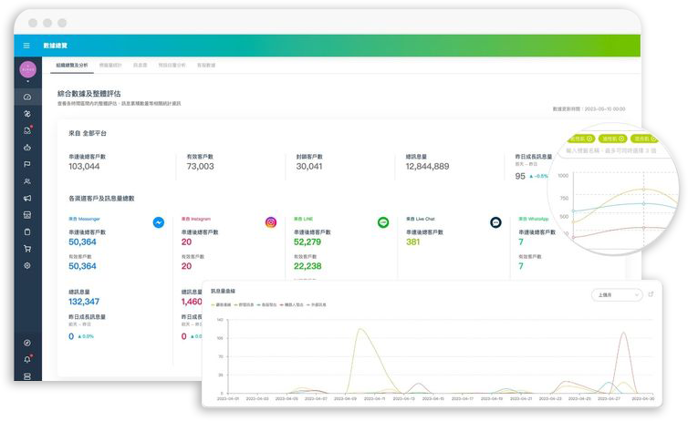Click the 來自 Instagram label

[196, 219]
